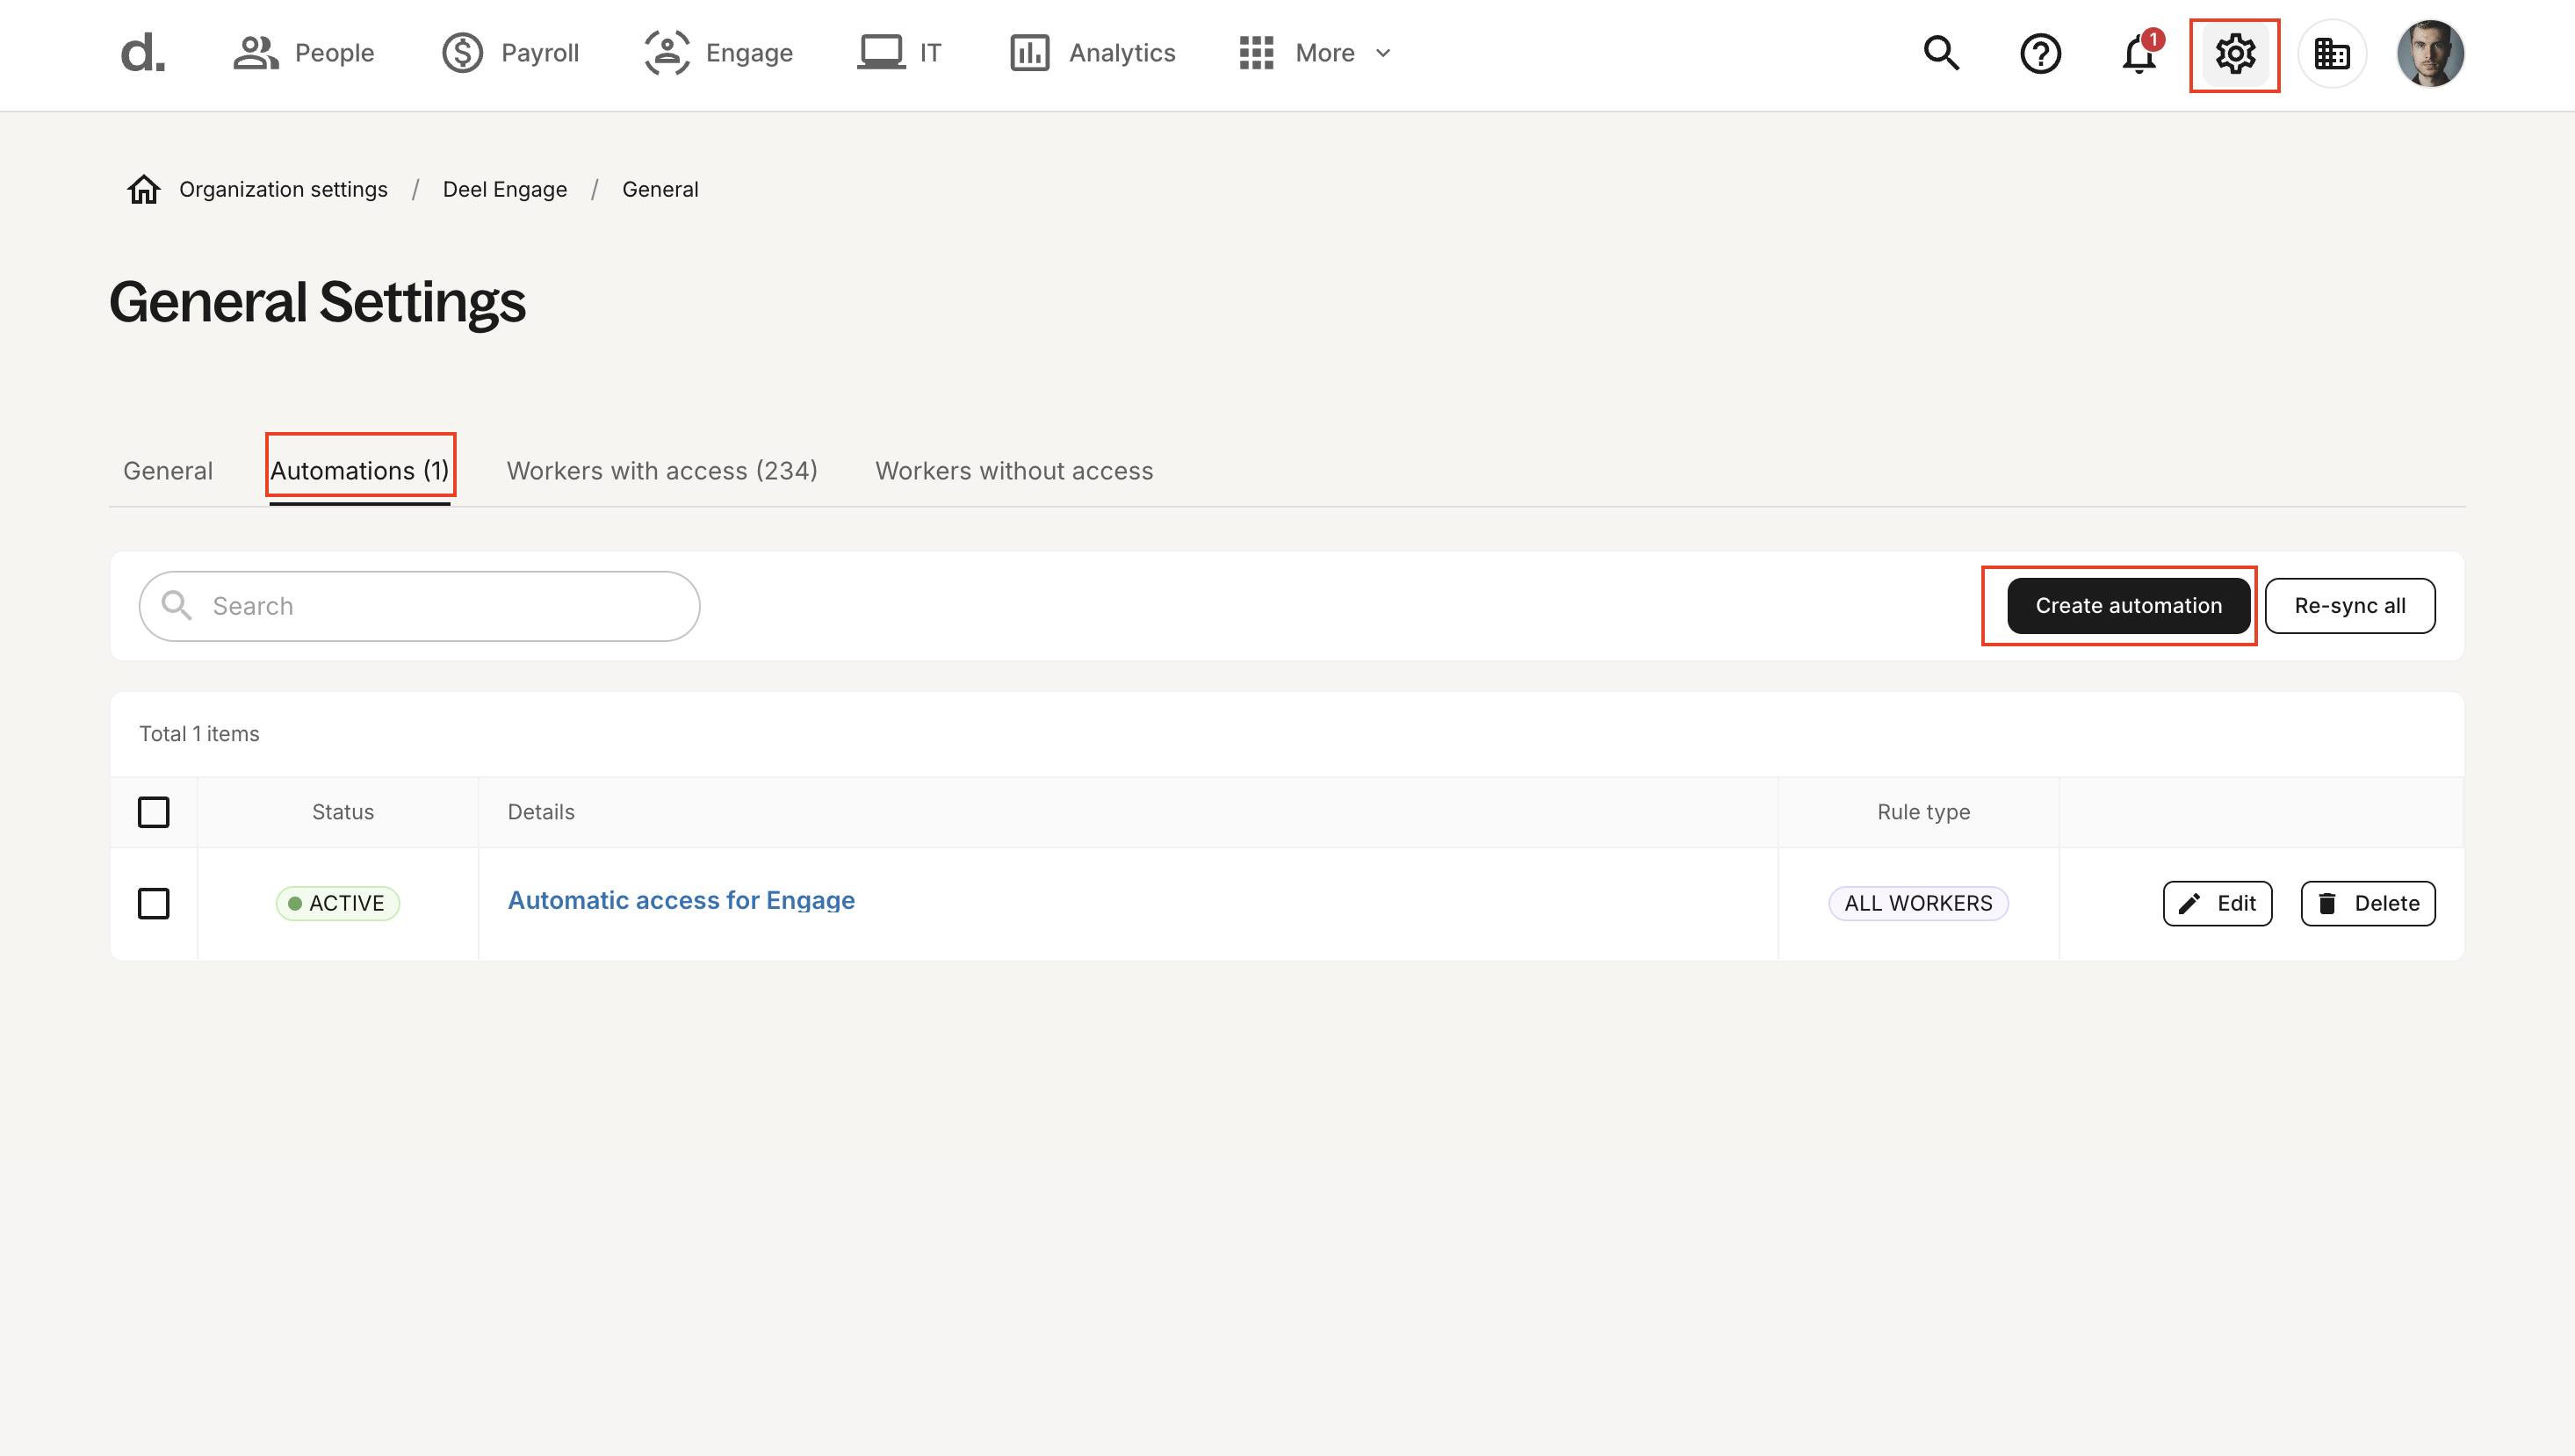Click the home breadcrumb icon
Viewport: 2575px width, 1456px height.
click(x=144, y=189)
